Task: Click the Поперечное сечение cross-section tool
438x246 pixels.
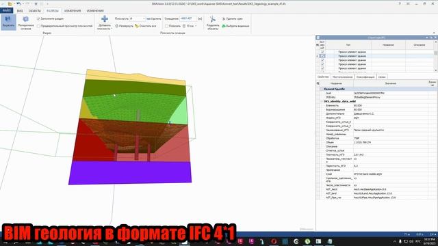Action: click(x=26, y=23)
